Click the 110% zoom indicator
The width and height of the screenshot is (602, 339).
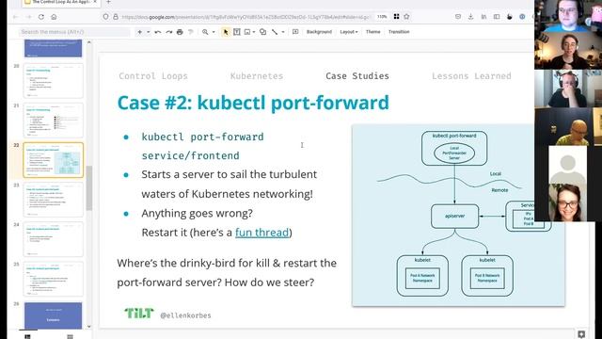[382, 17]
